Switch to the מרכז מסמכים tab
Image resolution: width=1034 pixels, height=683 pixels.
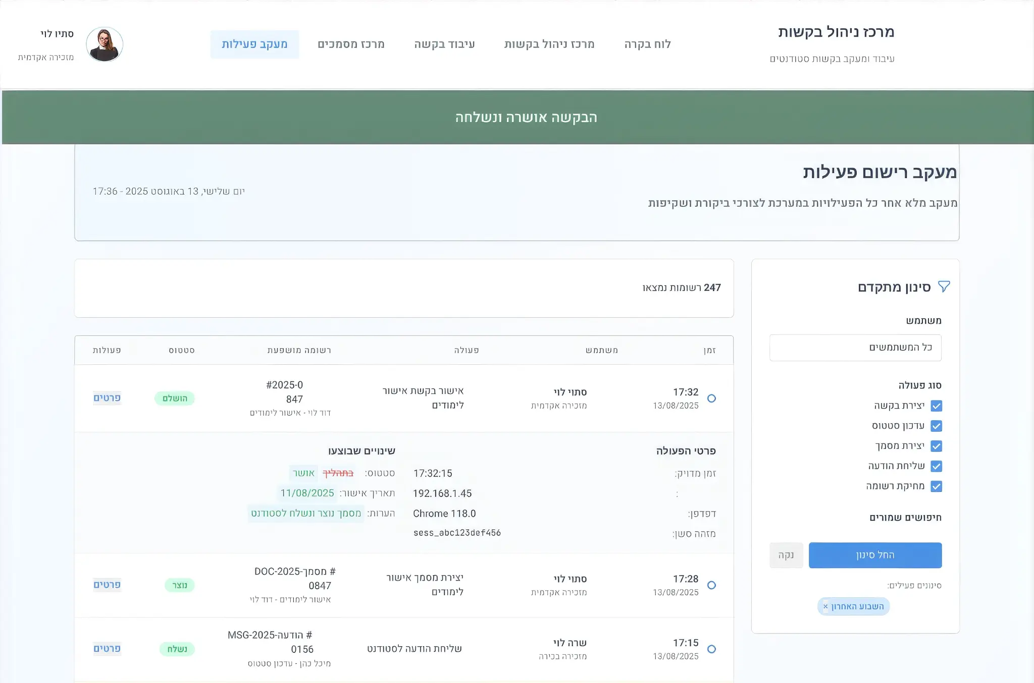[x=351, y=44]
